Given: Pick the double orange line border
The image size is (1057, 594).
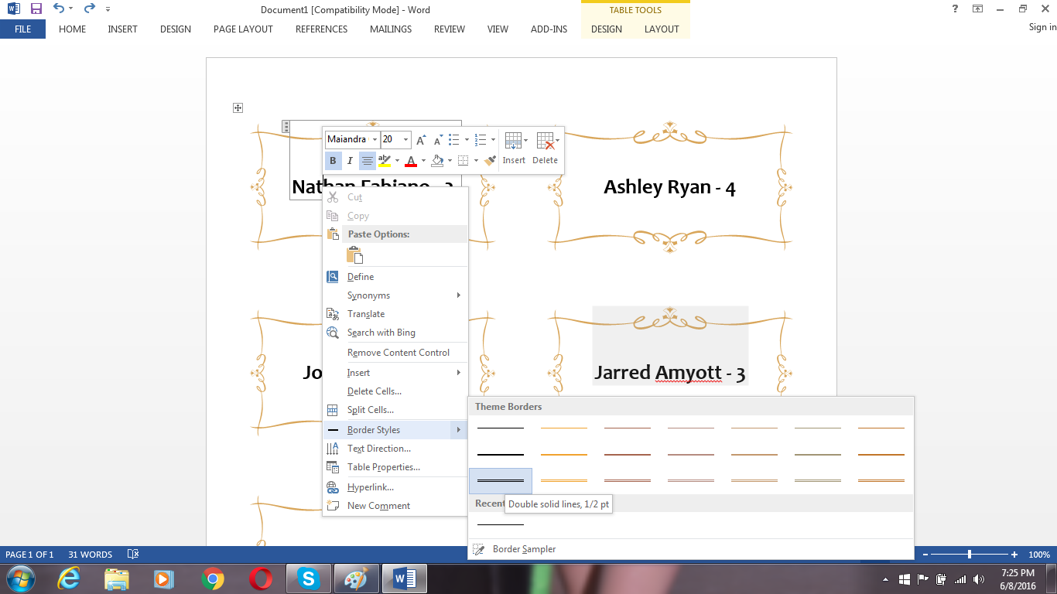Looking at the screenshot, I should pyautogui.click(x=564, y=481).
